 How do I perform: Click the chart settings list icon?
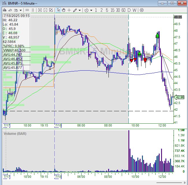click(x=16, y=10)
